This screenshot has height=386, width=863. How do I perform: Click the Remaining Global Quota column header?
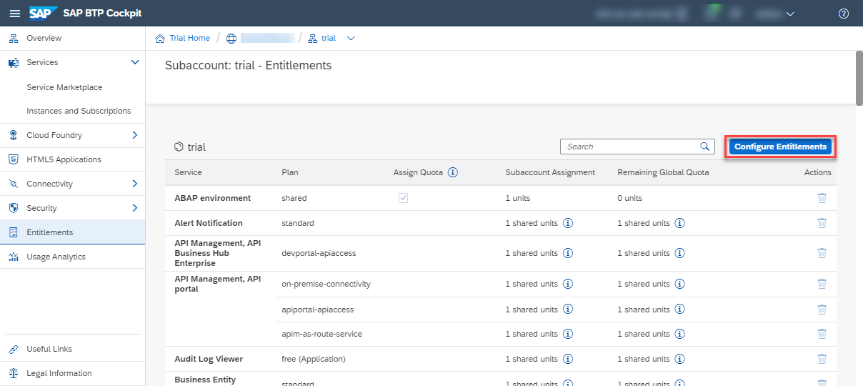click(x=663, y=172)
